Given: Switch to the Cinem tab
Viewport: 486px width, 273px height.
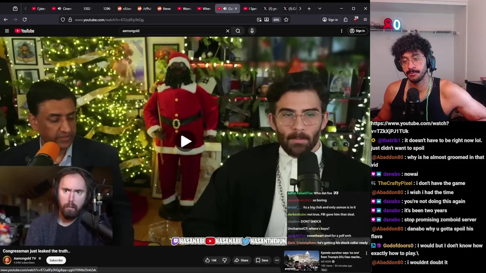Looking at the screenshot, I should tap(63, 8).
